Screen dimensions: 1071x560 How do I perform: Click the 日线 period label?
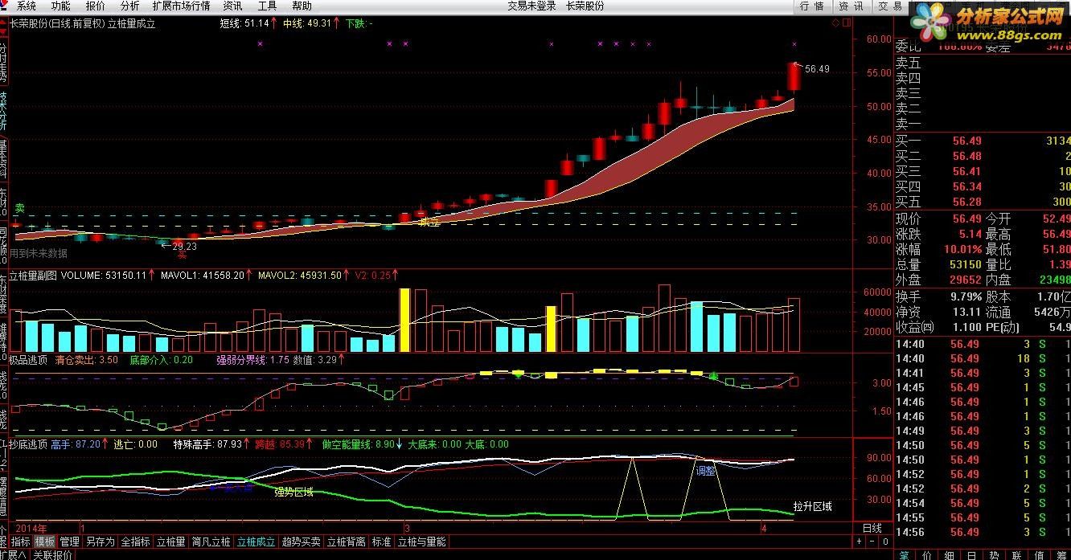[872, 529]
